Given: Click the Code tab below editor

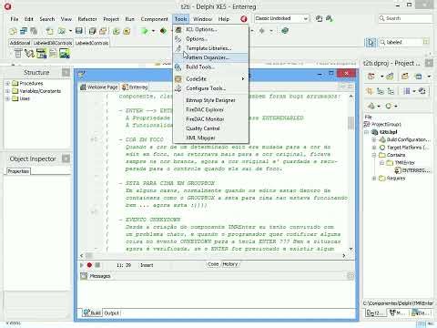Looking at the screenshot, I should [213, 264].
